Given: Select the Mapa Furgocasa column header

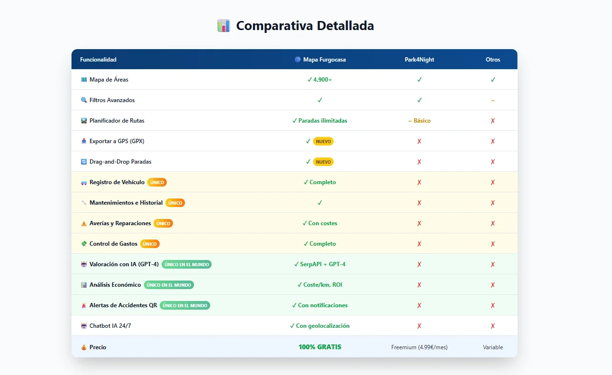Looking at the screenshot, I should 320,60.
